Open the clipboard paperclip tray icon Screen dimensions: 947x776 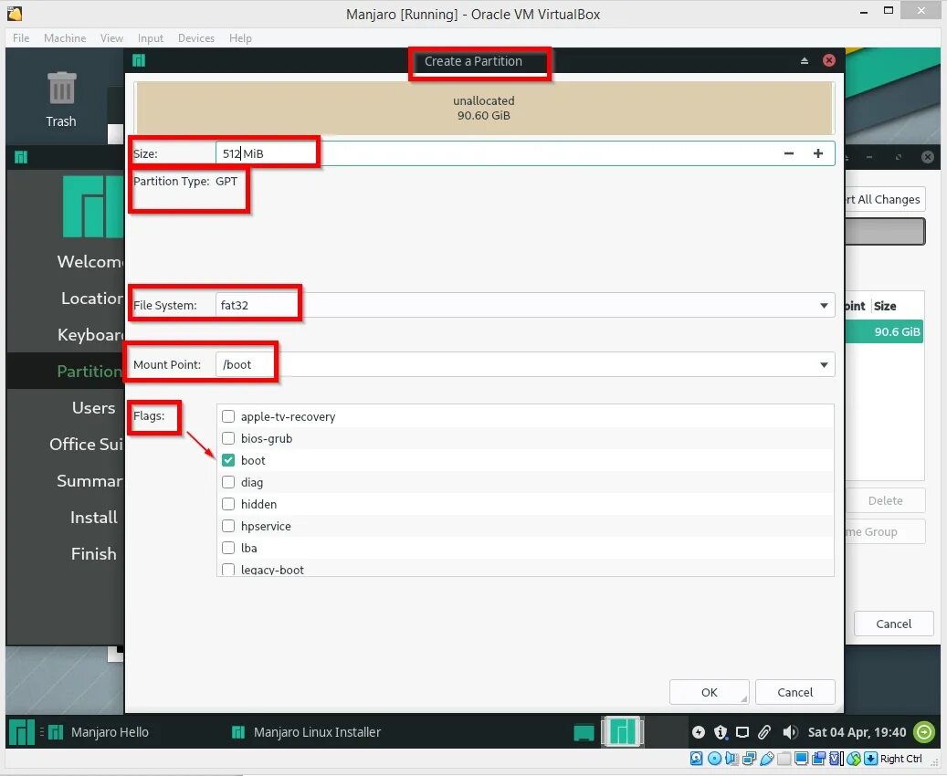point(764,732)
